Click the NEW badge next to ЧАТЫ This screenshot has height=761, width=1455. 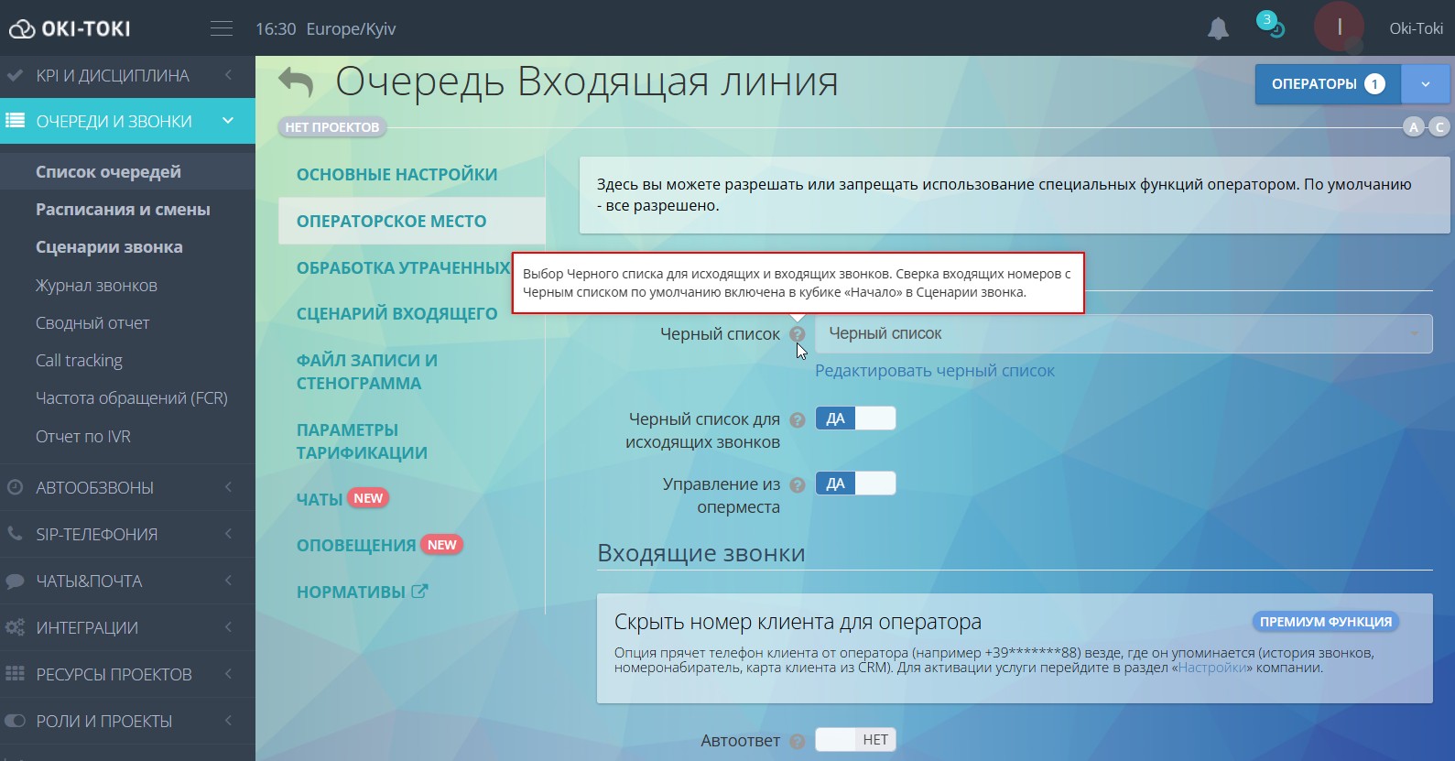(x=368, y=498)
